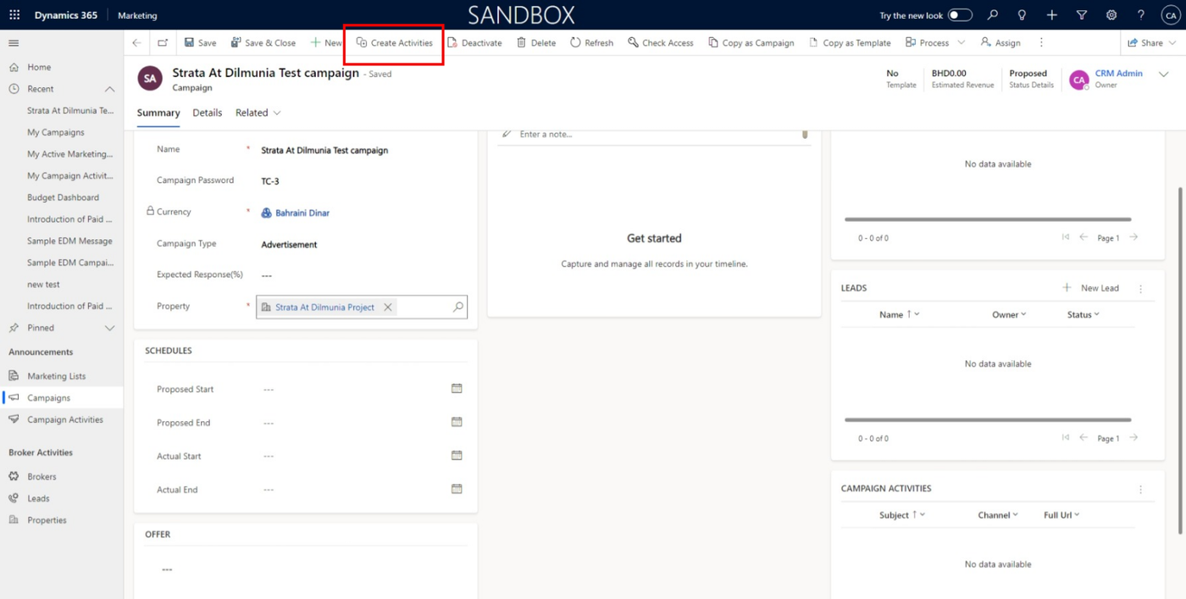Open Proposed Start calendar picker

(x=457, y=389)
